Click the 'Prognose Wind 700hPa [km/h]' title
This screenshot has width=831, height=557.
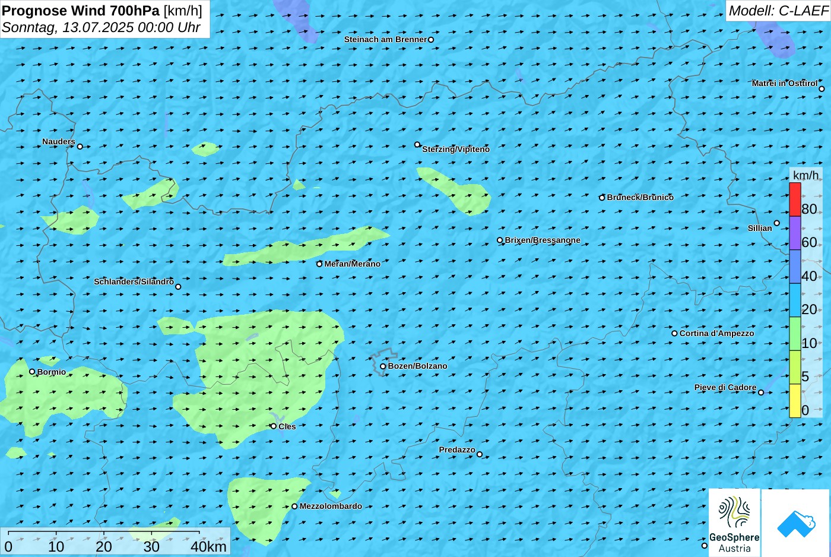(102, 11)
